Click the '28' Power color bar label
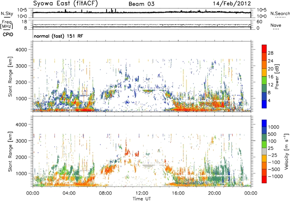The width and height of the screenshot is (290, 201). [270, 53]
